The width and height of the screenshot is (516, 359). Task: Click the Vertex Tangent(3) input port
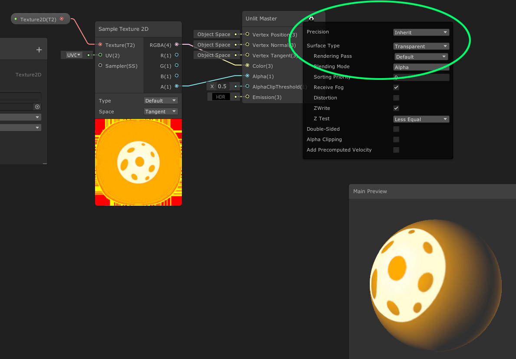coord(247,55)
